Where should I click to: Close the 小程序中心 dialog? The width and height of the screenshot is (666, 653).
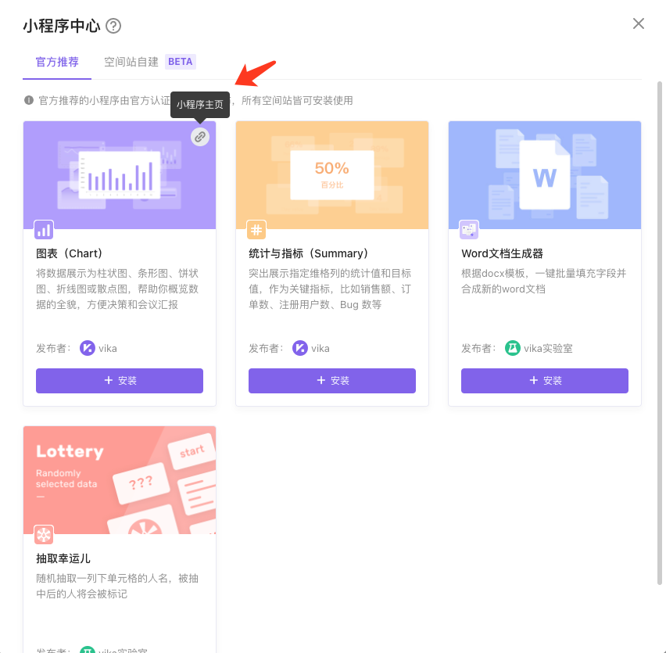pyautogui.click(x=639, y=23)
